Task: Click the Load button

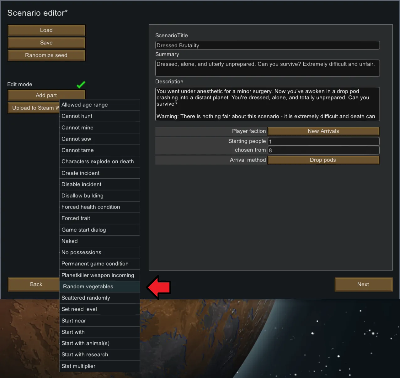Action: 46,30
